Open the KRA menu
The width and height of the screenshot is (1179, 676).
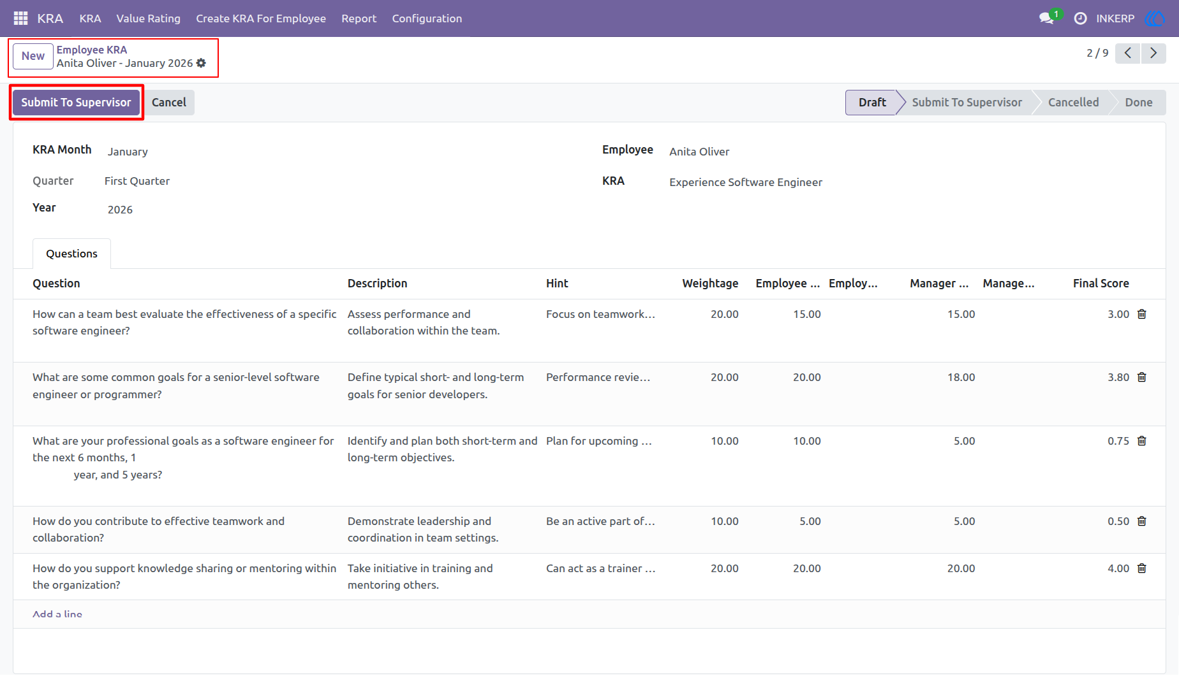point(90,18)
